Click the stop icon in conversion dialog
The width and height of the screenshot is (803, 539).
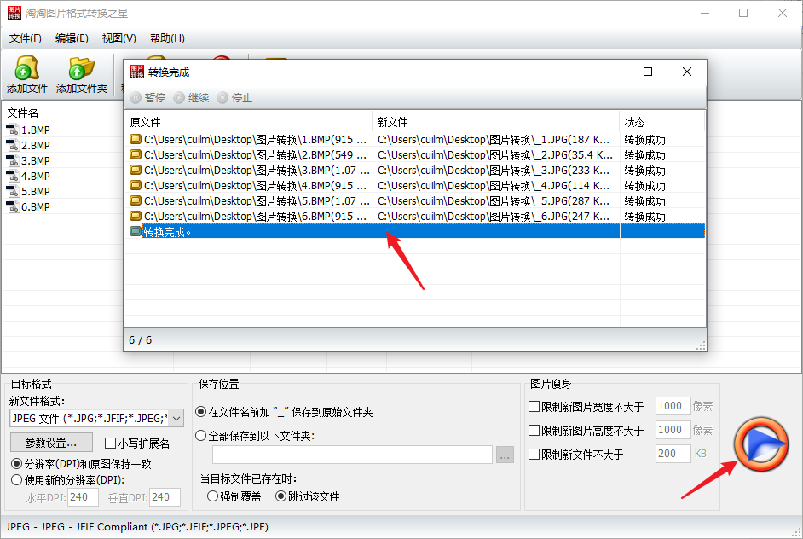click(x=222, y=98)
